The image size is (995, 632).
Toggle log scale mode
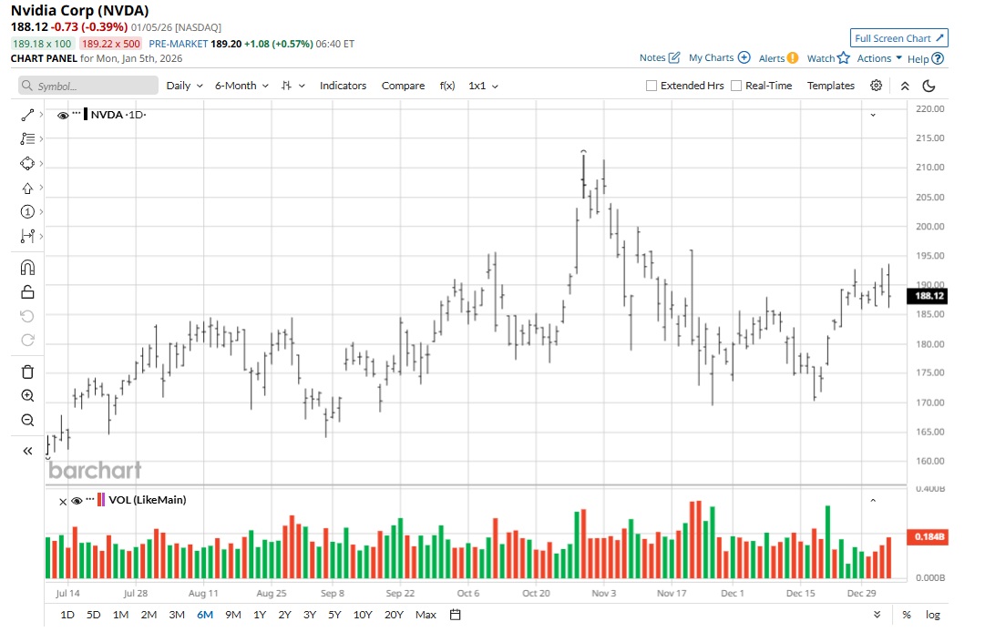932,615
